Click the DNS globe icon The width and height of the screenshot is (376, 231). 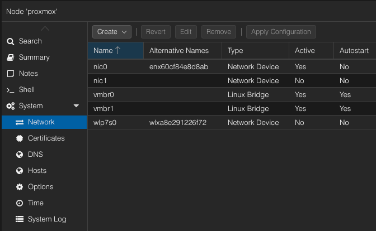point(20,155)
